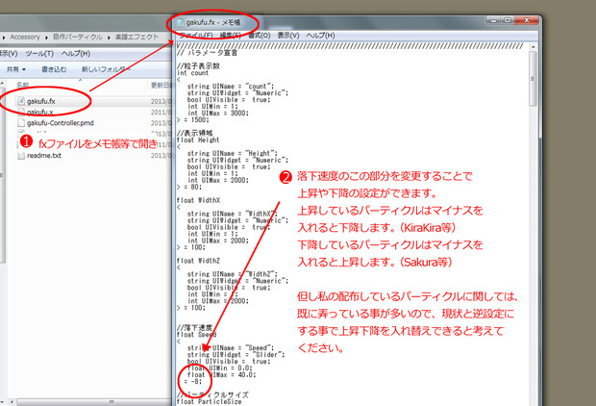The image size is (596, 406).
Task: Select the 自作パーティクル breadcrumb segment
Action: 78,37
